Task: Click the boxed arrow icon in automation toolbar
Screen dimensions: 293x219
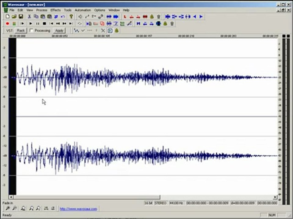Action: [110, 30]
